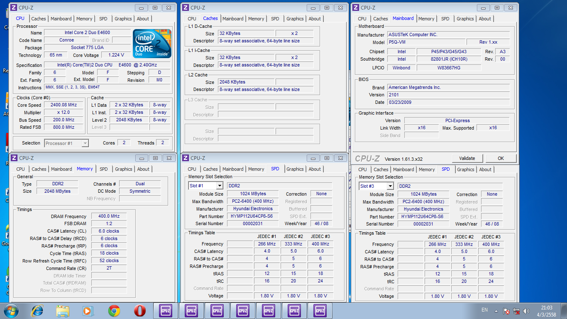Open About tab in the Mainboard window
The width and height of the screenshot is (567, 319).
[x=484, y=19]
